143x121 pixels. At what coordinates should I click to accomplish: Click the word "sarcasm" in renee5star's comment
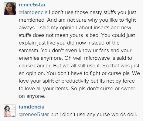click(x=29, y=51)
